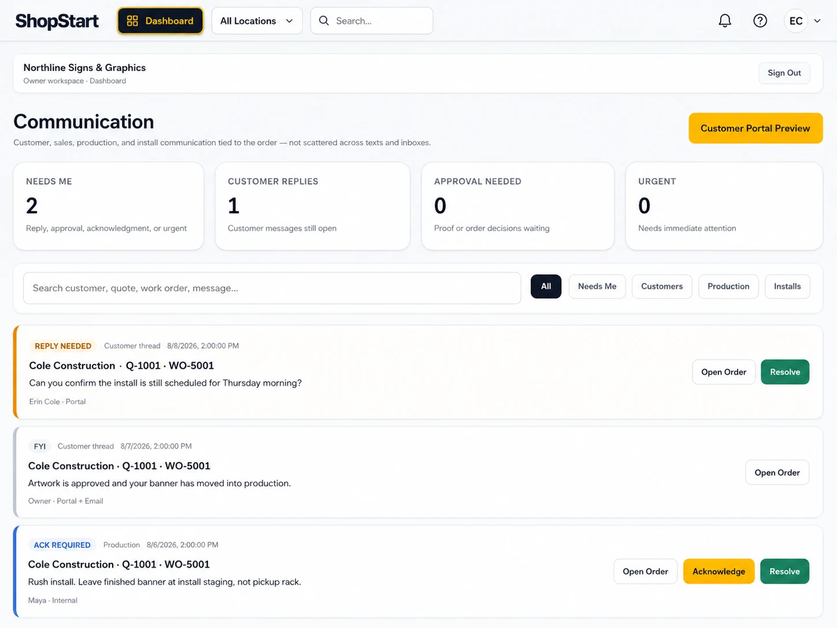Open notifications bell icon
Viewport: 837px width, 628px height.
[x=725, y=21]
